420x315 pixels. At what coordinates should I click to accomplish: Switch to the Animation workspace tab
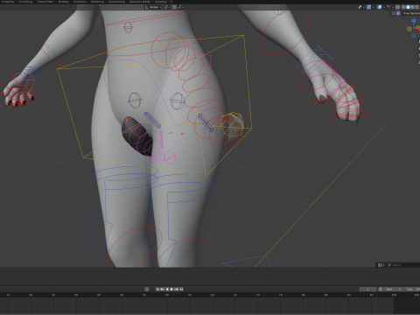80,2
